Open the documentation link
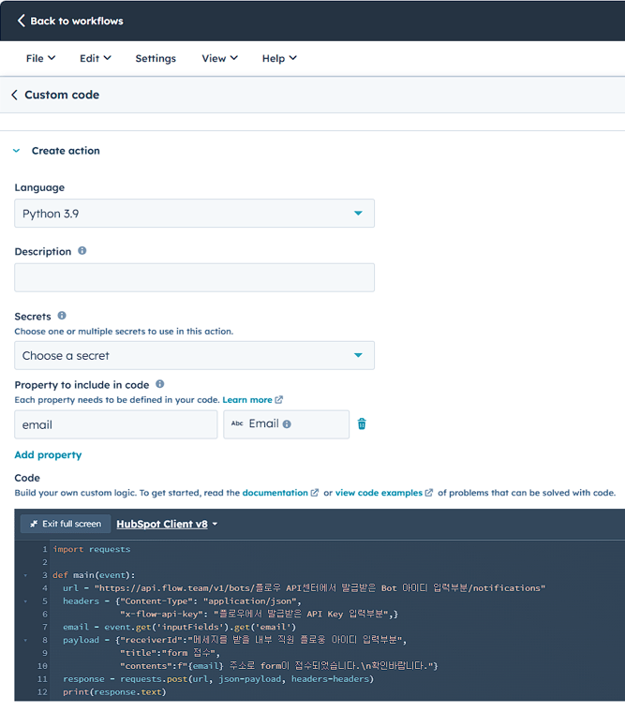 tap(275, 493)
